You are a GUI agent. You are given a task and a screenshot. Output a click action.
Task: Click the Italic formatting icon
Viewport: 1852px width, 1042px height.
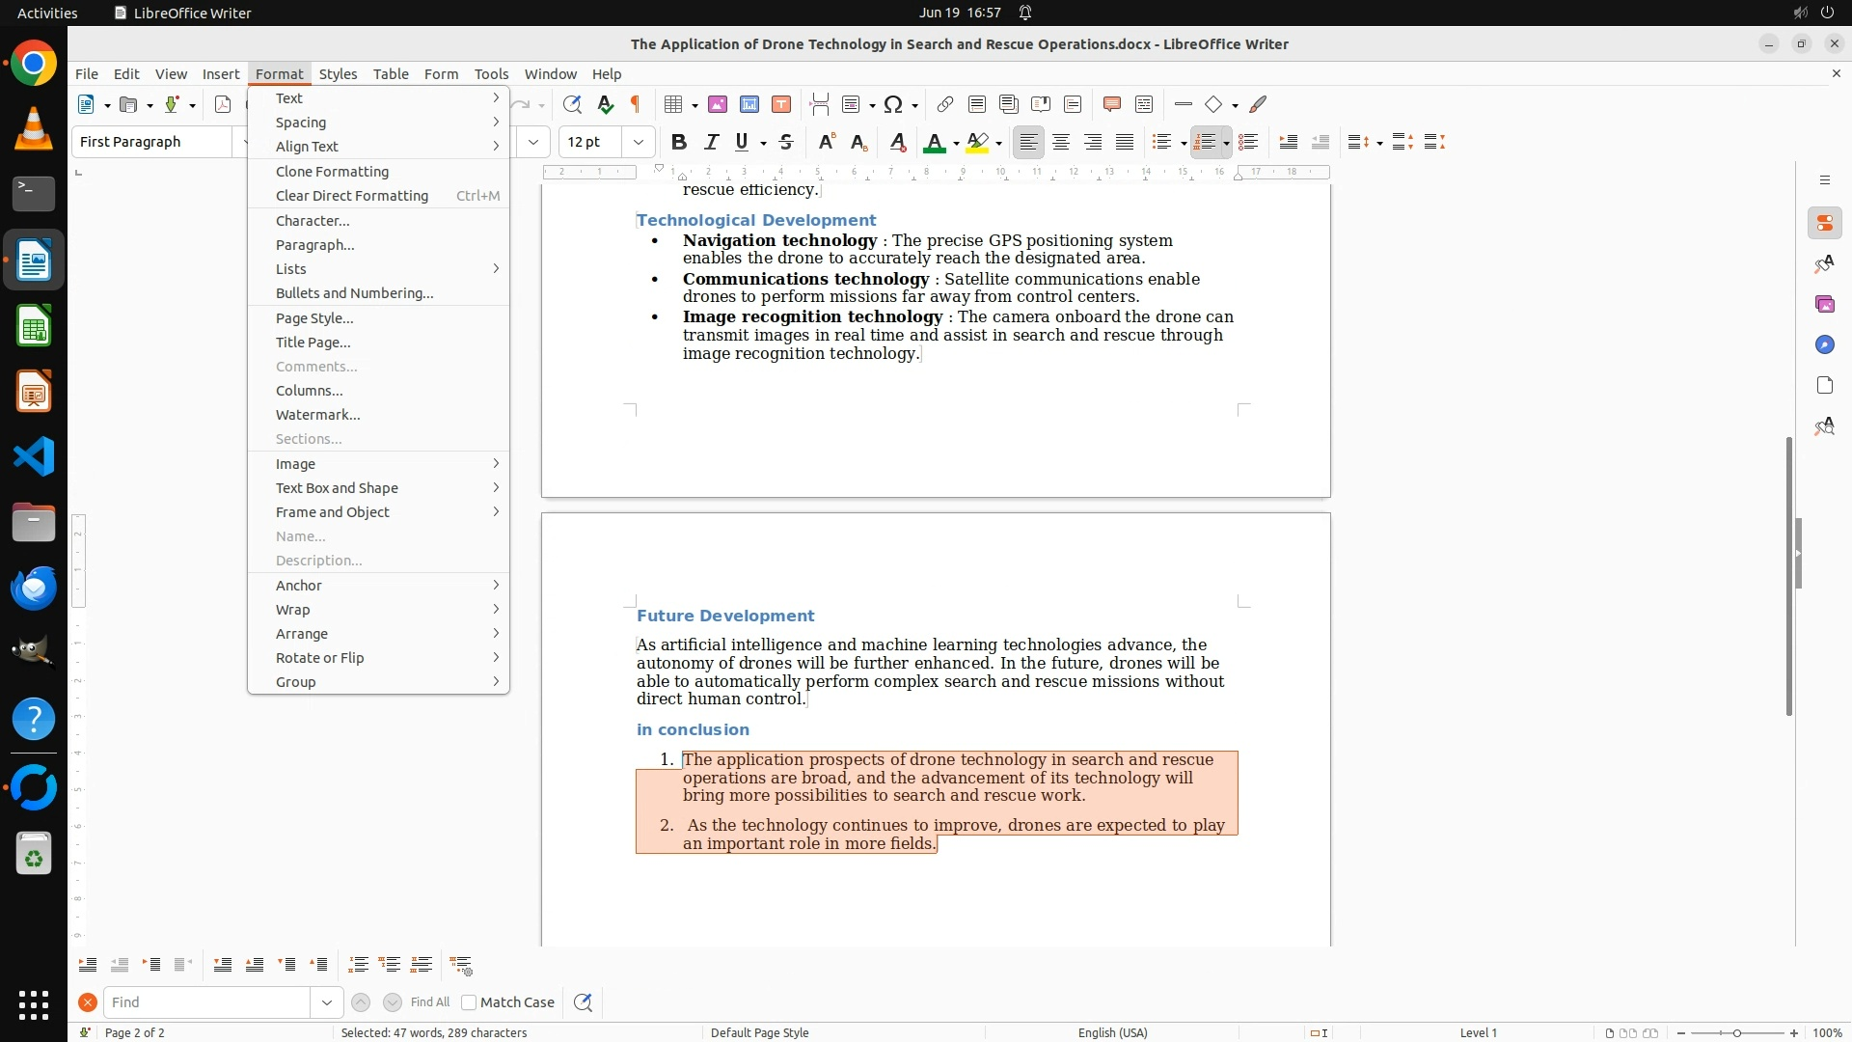(x=712, y=142)
